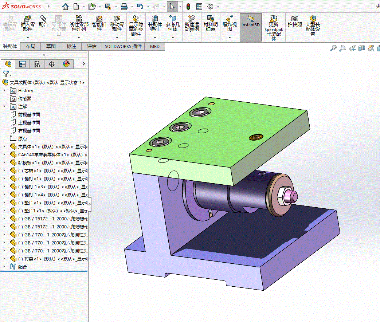This screenshot has height=322, width=380.
Task: Open the ConfigurationManager tab icon
Action: click(37, 64)
